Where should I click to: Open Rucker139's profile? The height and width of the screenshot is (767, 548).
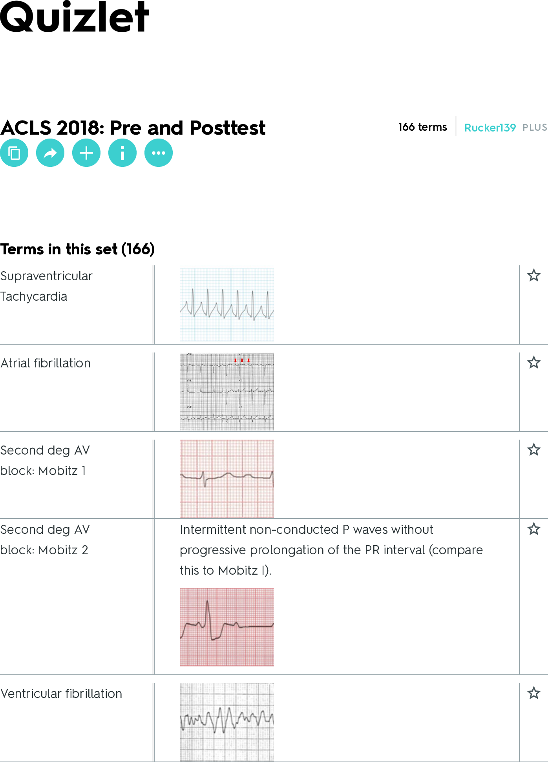click(x=490, y=128)
